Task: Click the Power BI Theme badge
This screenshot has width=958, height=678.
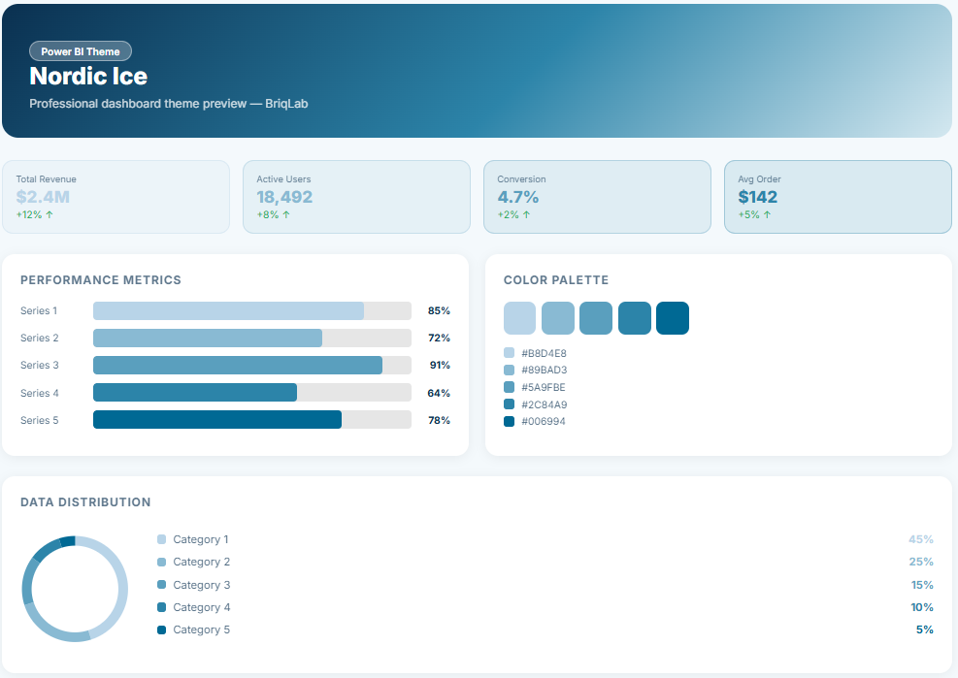Action: pyautogui.click(x=81, y=51)
